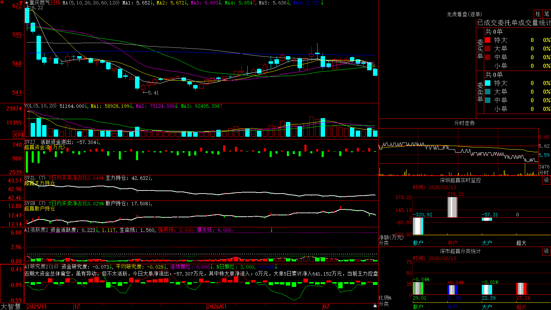
Task: Click the 超赢主力持仓 label
Action: [40, 183]
